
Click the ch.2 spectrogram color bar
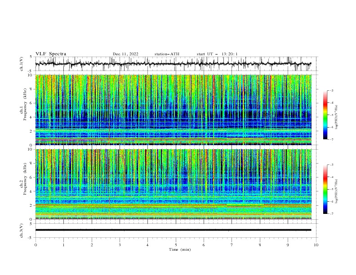(325, 189)
